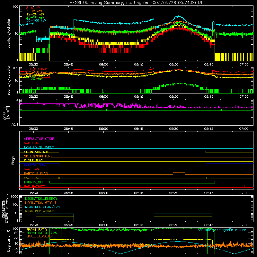Select the DECIMATION ENERGY or weight axis label

pos(5,208)
